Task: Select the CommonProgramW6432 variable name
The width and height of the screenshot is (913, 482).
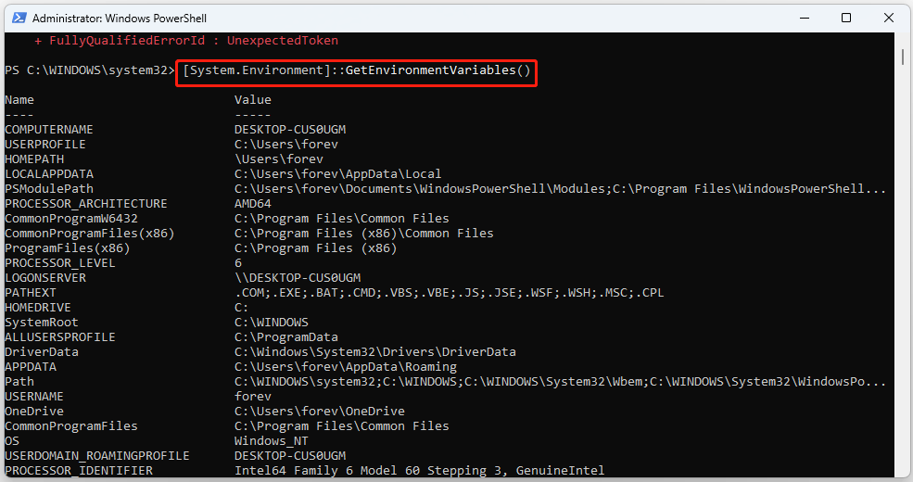Action: tap(71, 219)
